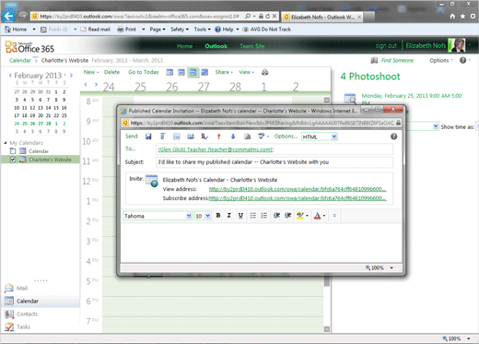Click the sign out link

[x=386, y=46]
